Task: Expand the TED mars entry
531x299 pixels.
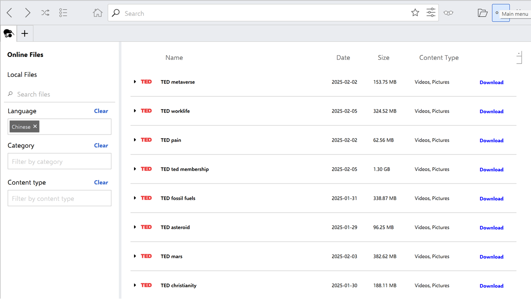Action: pyautogui.click(x=135, y=256)
